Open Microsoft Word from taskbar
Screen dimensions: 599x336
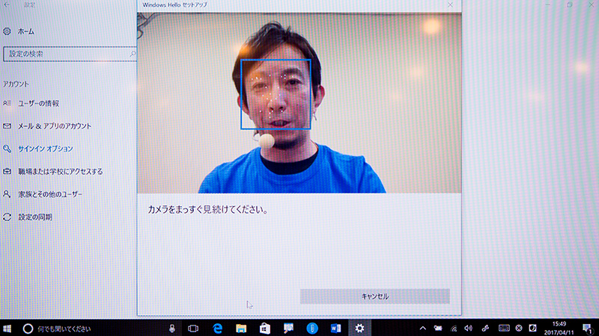click(335, 329)
